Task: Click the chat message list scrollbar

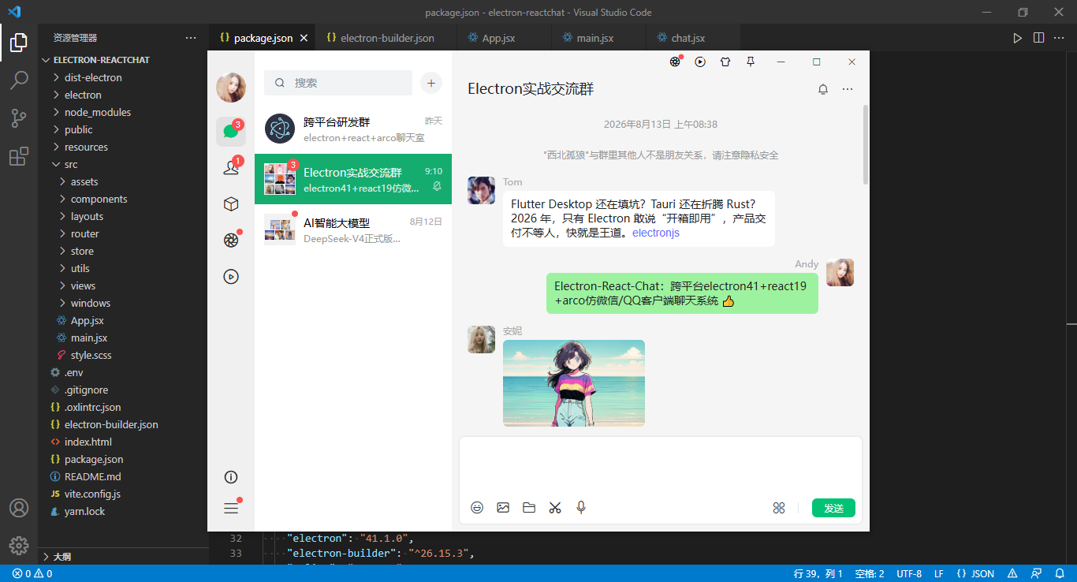Action: (x=866, y=144)
